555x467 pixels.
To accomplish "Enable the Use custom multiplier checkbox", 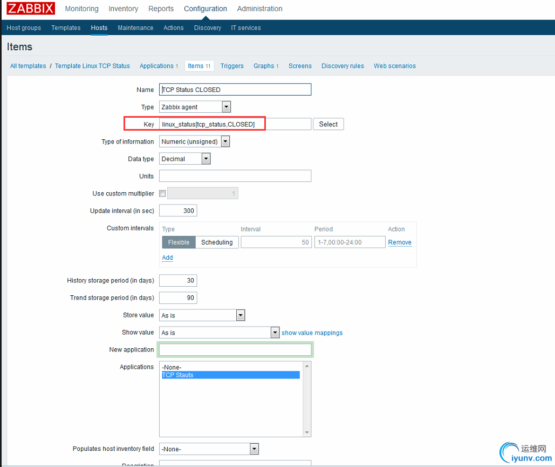I will pyautogui.click(x=162, y=193).
